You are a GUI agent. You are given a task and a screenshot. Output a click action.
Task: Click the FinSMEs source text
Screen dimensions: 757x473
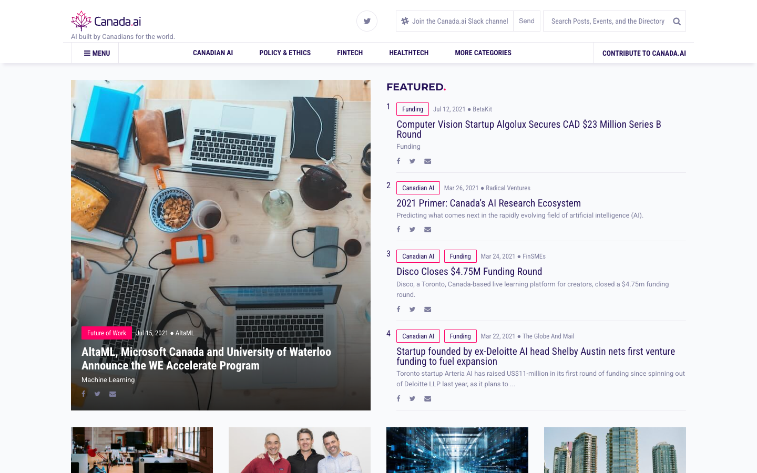[534, 256]
